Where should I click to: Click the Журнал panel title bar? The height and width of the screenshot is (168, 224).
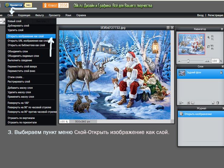(201, 108)
